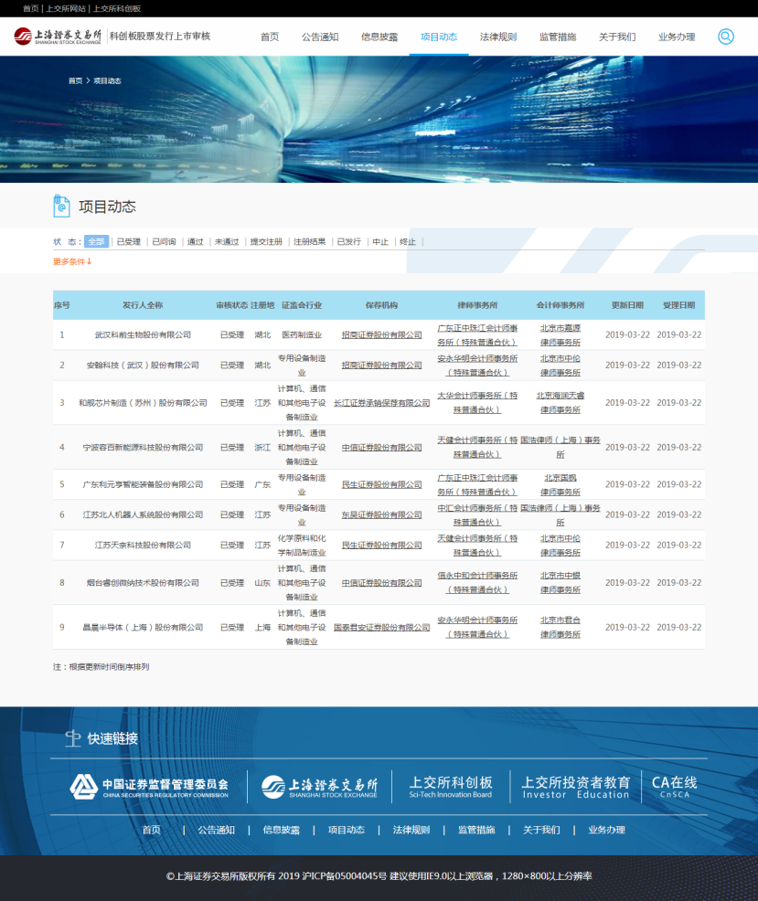Click the 发行人全称 column header
The width and height of the screenshot is (758, 901).
click(x=143, y=305)
